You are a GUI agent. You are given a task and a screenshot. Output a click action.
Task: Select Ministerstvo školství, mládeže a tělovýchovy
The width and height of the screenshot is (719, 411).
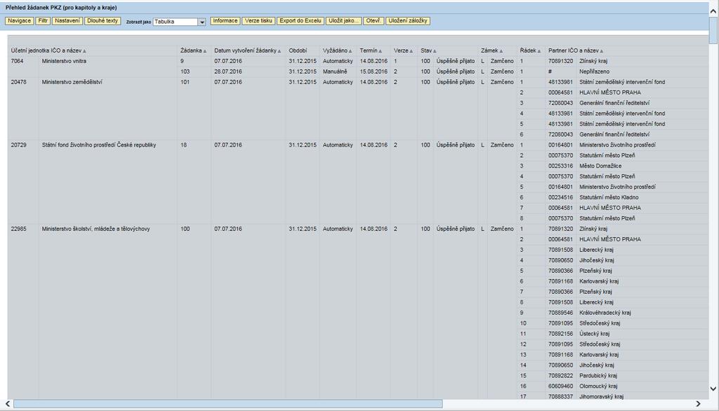[x=95, y=229]
